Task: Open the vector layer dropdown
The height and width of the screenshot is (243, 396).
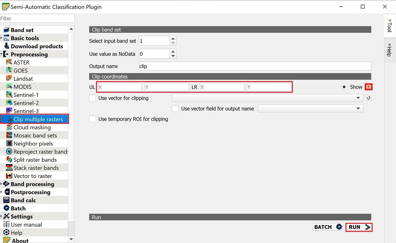Action: click(x=357, y=98)
